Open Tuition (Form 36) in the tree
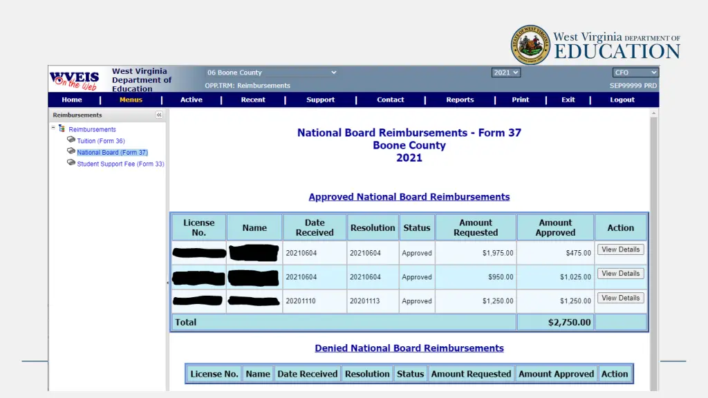Viewport: 708px width, 398px height. [x=101, y=141]
